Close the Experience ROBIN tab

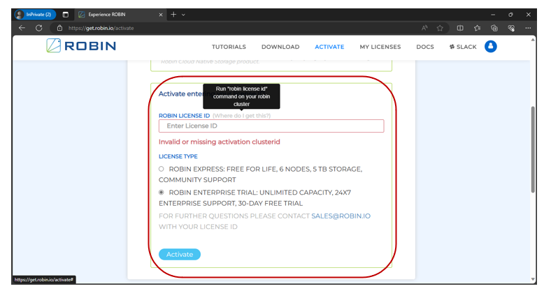pos(161,15)
